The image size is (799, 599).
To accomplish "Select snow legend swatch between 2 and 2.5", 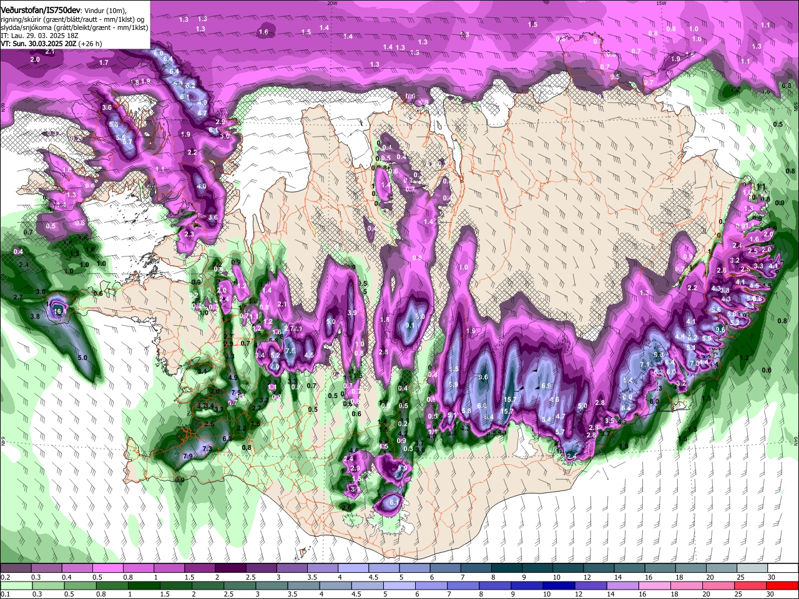I will (230, 568).
